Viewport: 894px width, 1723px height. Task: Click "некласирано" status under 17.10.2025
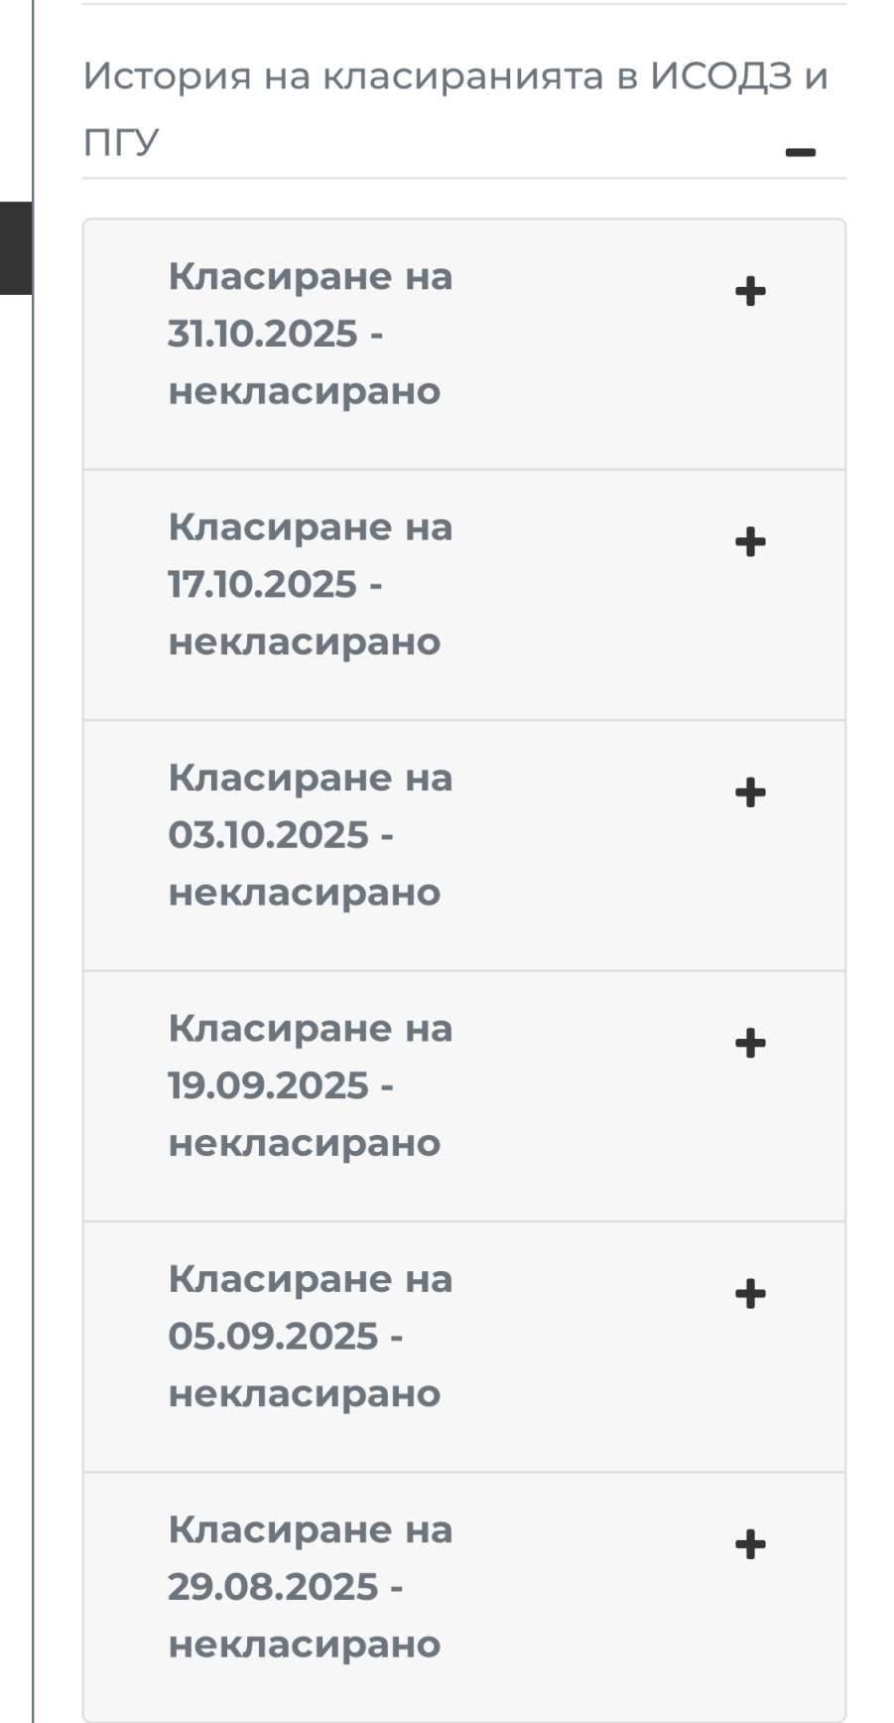304,642
